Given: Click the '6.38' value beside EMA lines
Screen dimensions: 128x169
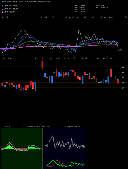Looking at the screenshot, I should (120, 50).
